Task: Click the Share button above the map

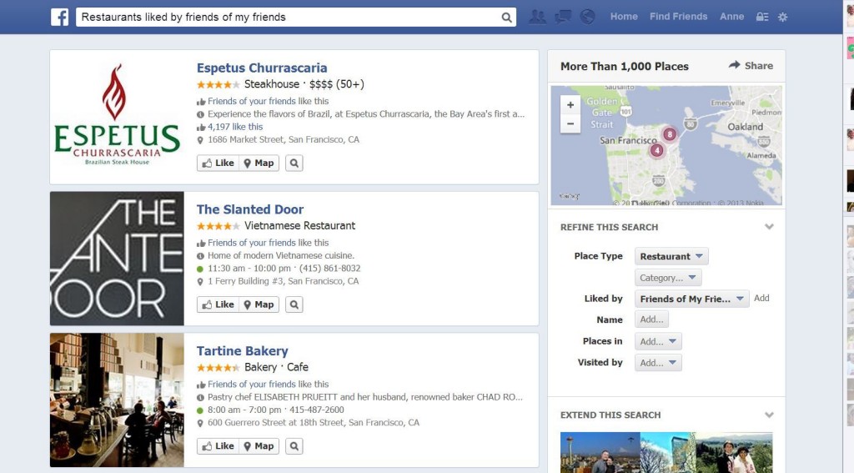Action: tap(751, 66)
